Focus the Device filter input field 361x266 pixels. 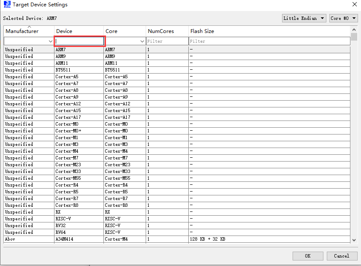tap(79, 41)
